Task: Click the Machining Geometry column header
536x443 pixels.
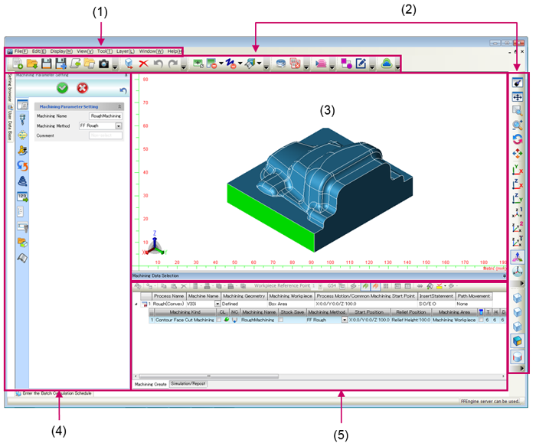Action: [244, 296]
